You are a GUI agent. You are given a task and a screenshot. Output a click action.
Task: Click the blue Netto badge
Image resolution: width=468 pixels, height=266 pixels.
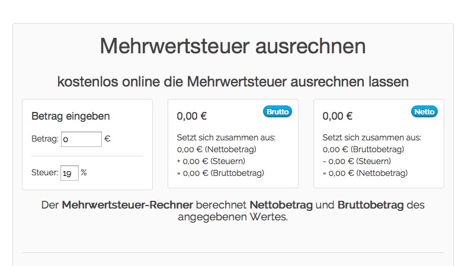click(424, 111)
